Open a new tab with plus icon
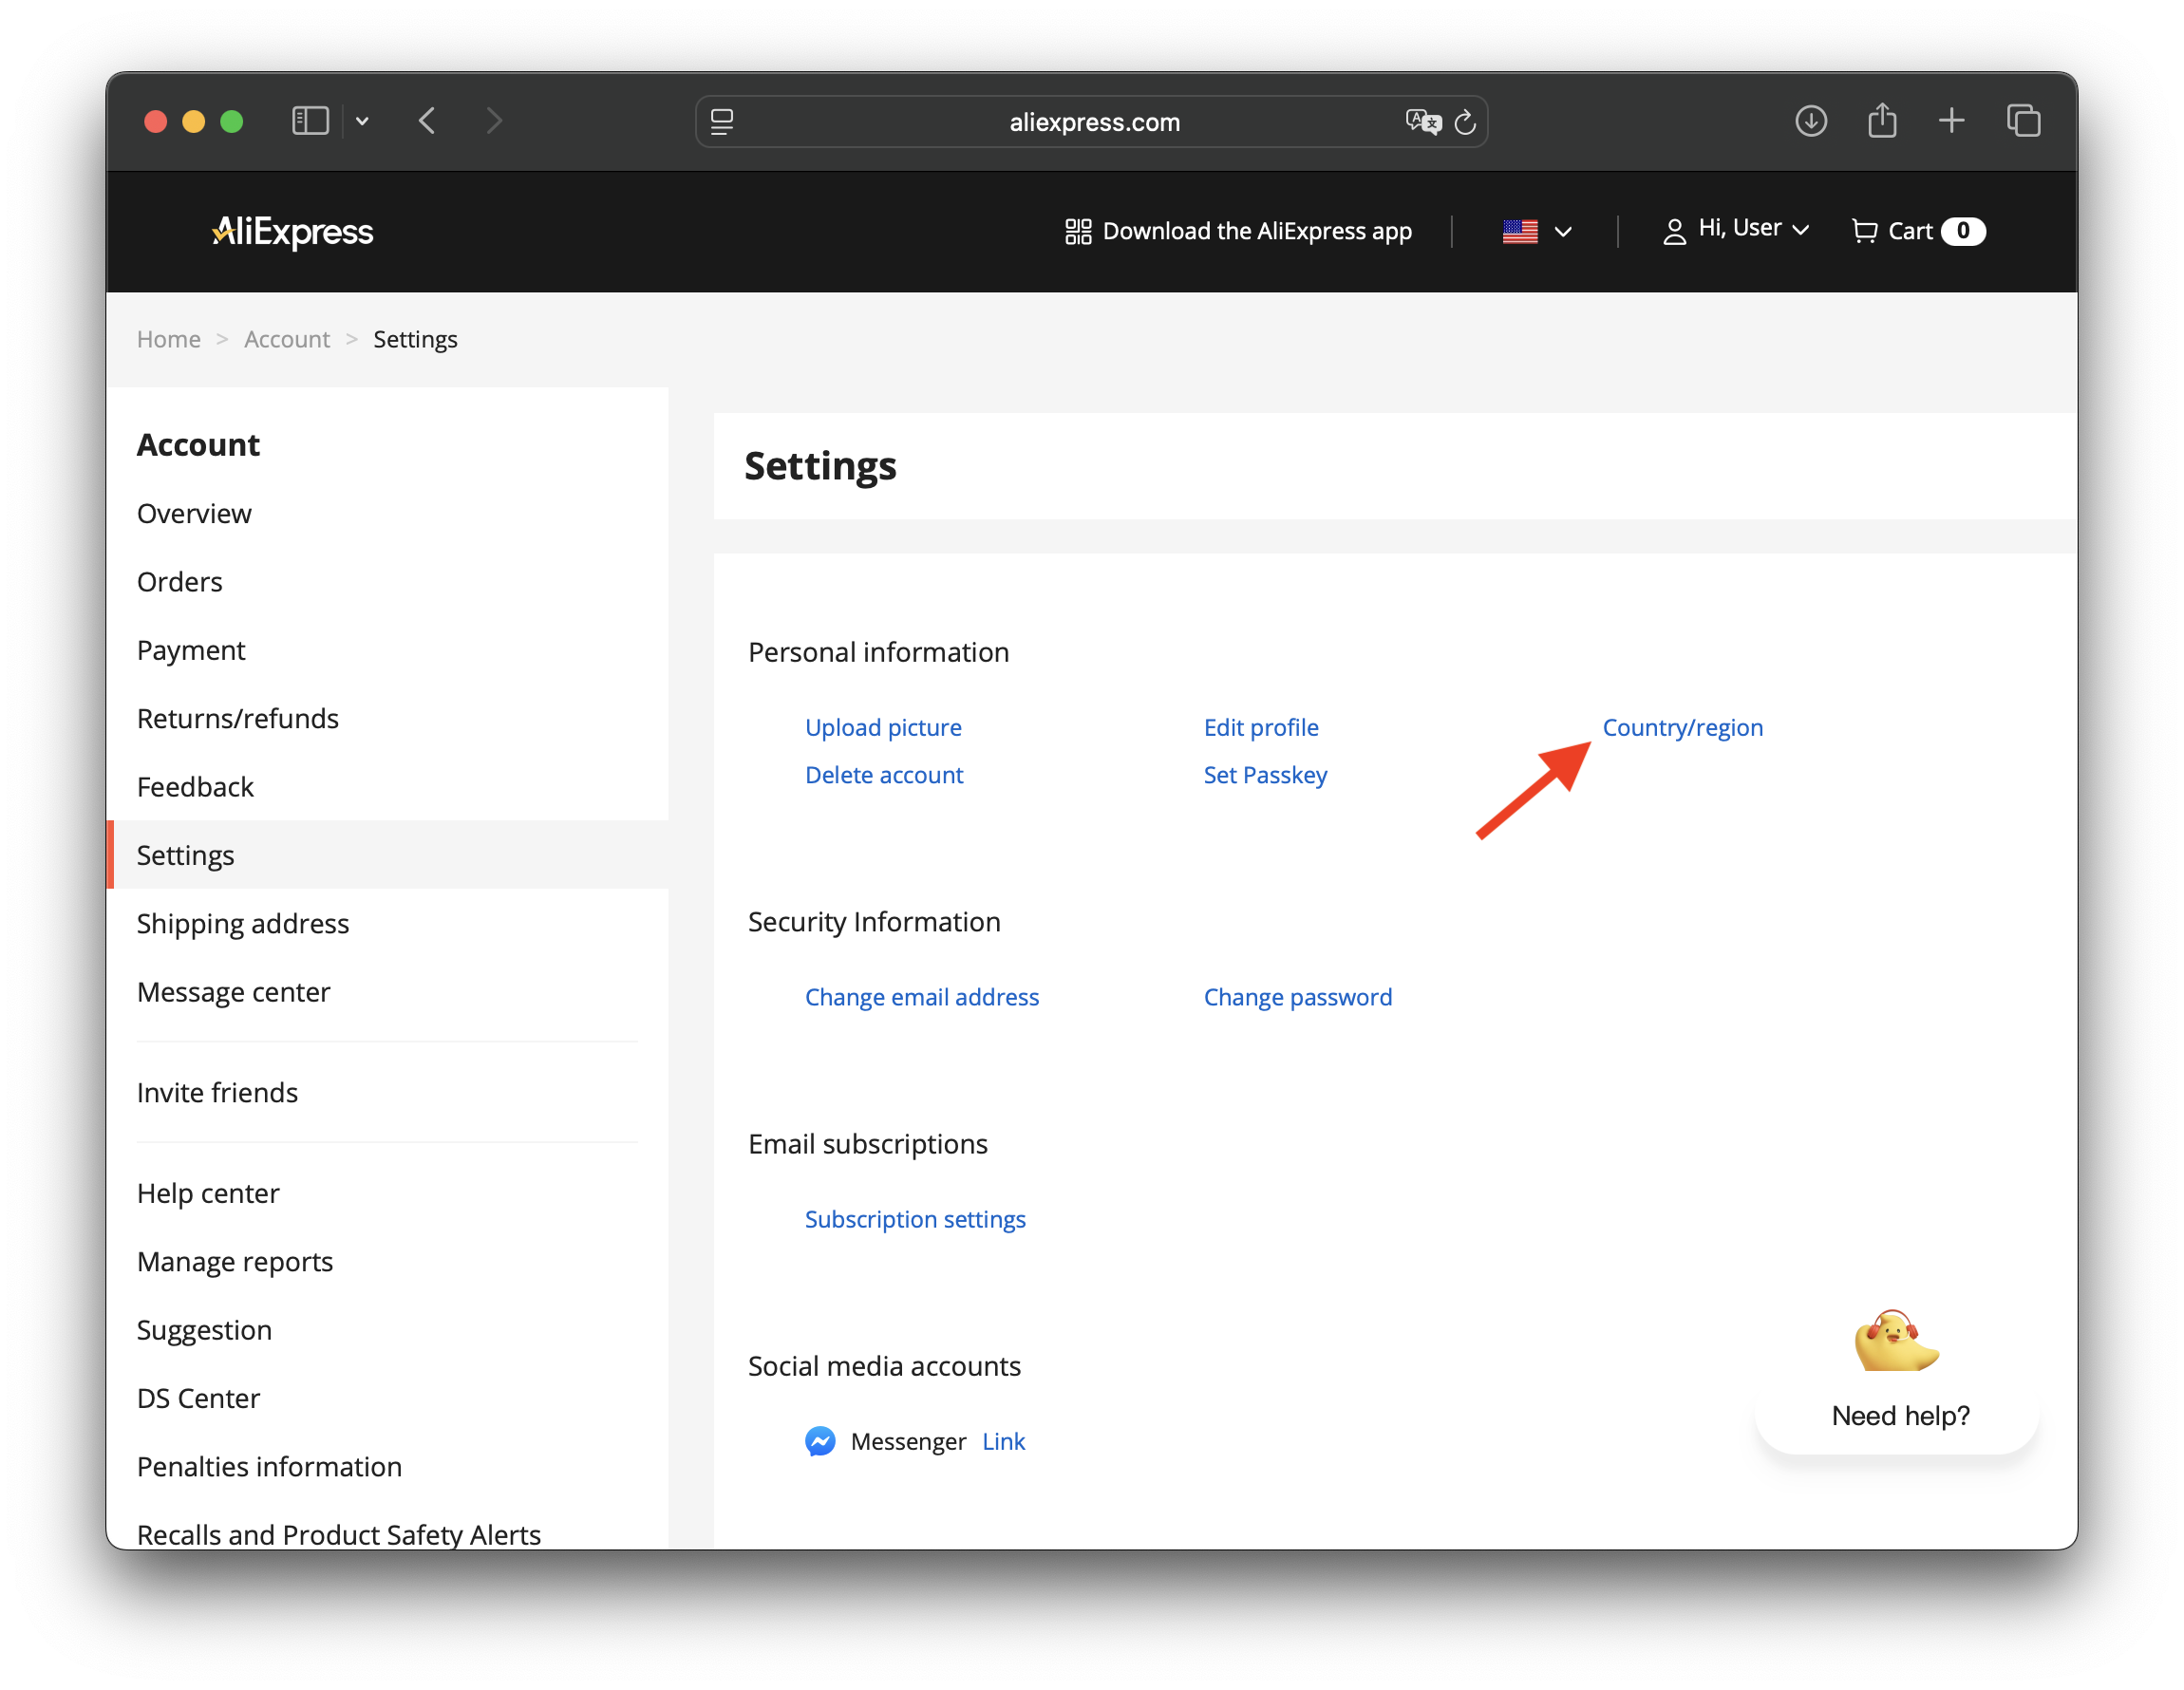2184x1690 pixels. pos(1951,121)
